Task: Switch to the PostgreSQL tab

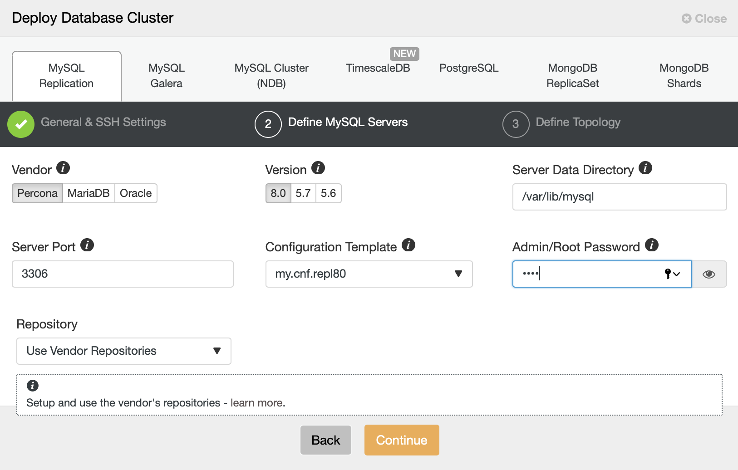Action: tap(469, 68)
